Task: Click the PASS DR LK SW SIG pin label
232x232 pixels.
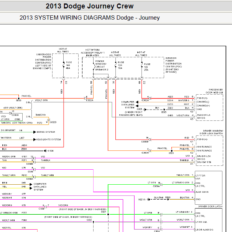Action: pyautogui.click(x=204, y=117)
